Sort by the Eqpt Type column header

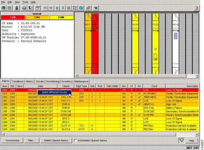[x=82, y=86]
